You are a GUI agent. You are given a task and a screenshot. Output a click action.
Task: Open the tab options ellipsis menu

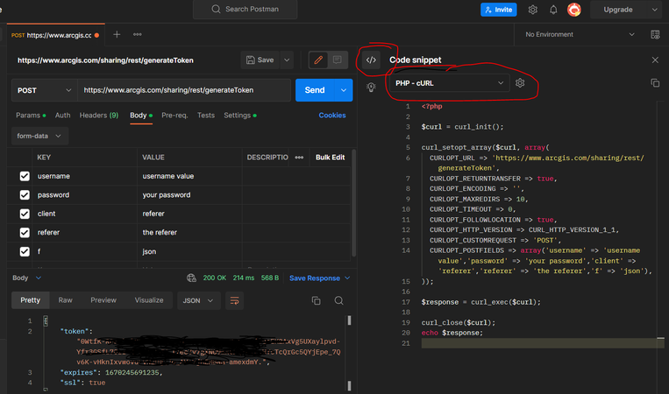(137, 34)
